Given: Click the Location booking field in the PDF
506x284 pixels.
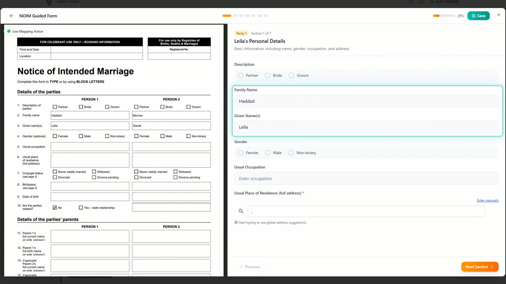Looking at the screenshot, I should click(x=97, y=56).
